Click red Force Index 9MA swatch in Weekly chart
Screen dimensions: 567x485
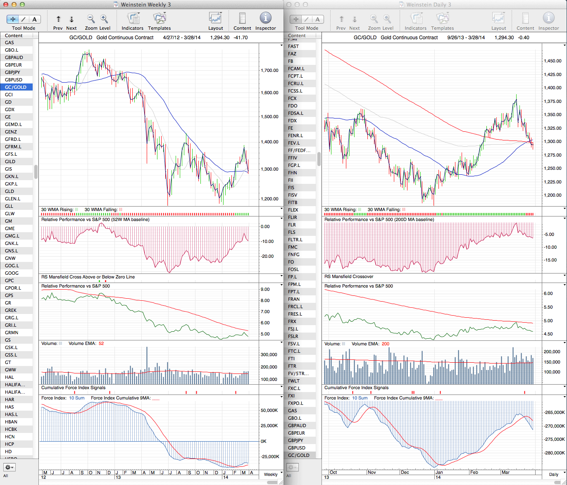click(x=156, y=398)
